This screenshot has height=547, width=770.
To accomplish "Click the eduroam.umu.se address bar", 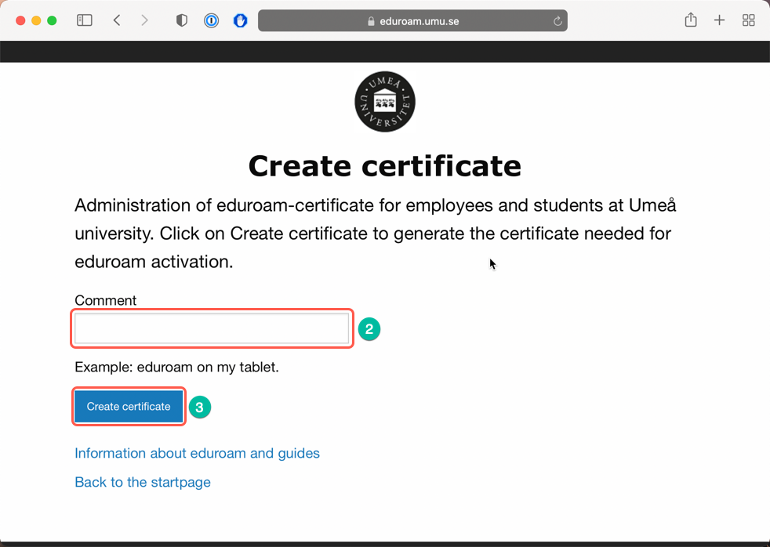I will click(412, 20).
